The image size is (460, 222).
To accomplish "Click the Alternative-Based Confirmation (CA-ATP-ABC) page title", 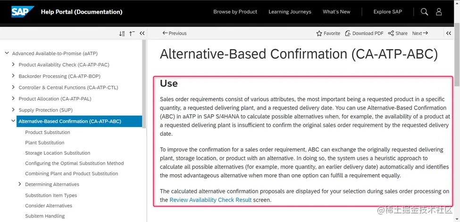I will pyautogui.click(x=299, y=54).
